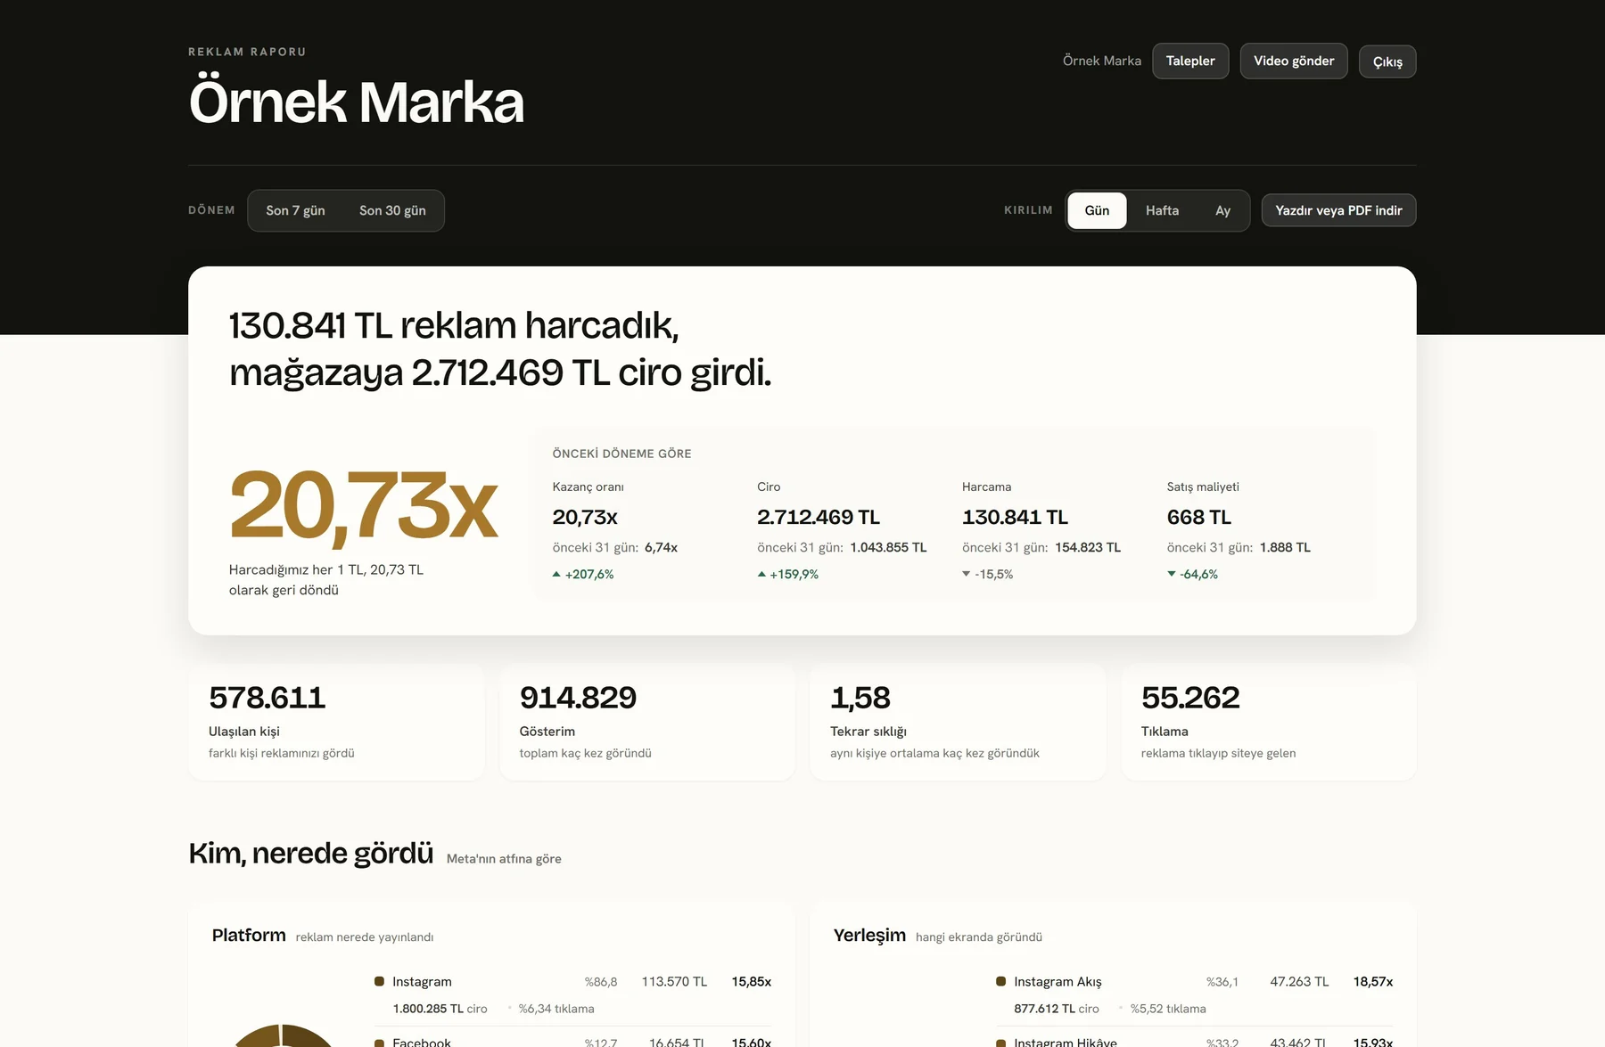Click the 668 TL Satış maliyeti value
This screenshot has width=1605, height=1047.
coord(1199,517)
